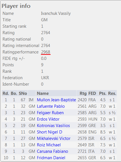Click the Rd. column header

pos(6,93)
